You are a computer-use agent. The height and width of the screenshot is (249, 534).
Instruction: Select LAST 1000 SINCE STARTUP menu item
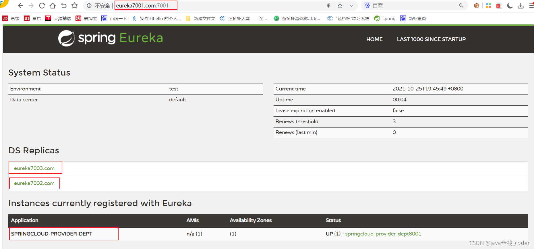click(431, 39)
